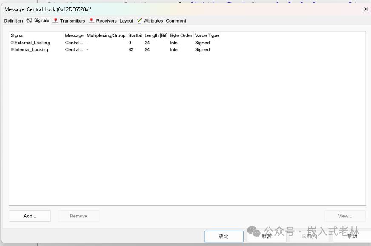Click the Remove button
Image resolution: width=371 pixels, height=246 pixels.
(78, 216)
